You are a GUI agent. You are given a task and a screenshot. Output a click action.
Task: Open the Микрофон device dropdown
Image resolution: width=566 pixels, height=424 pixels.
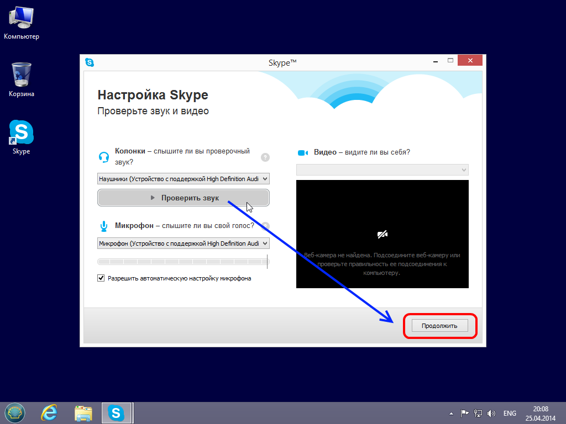[x=184, y=243]
